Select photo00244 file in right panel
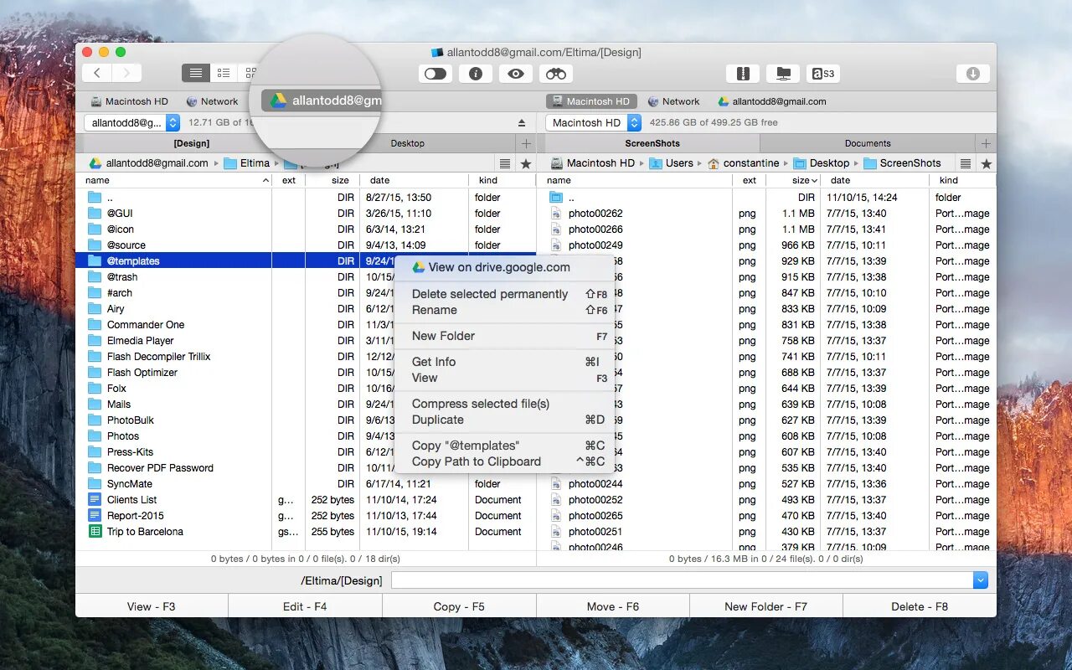Image resolution: width=1072 pixels, height=670 pixels. [766, 484]
